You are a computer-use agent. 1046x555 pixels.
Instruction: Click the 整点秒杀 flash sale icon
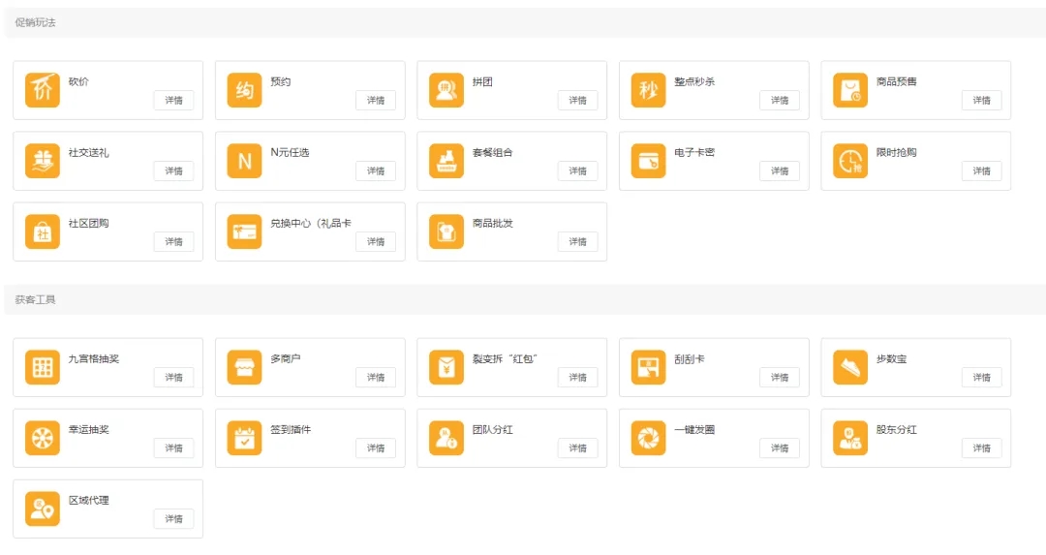648,90
